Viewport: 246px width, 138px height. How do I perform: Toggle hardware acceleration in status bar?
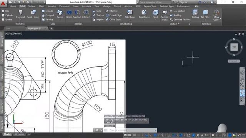pos(230,135)
